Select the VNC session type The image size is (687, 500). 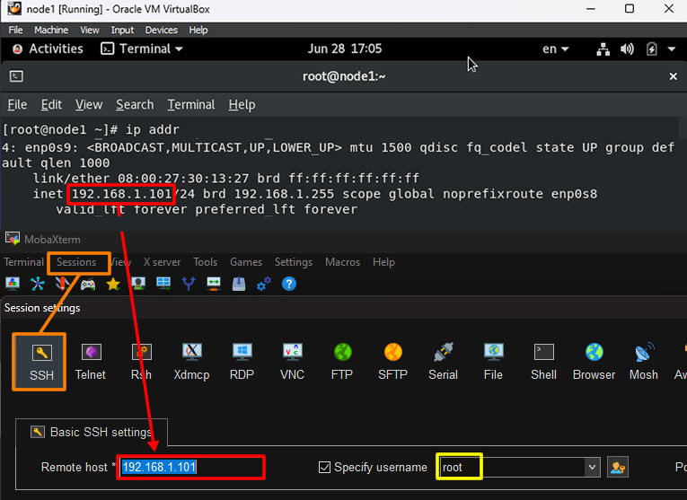(292, 362)
